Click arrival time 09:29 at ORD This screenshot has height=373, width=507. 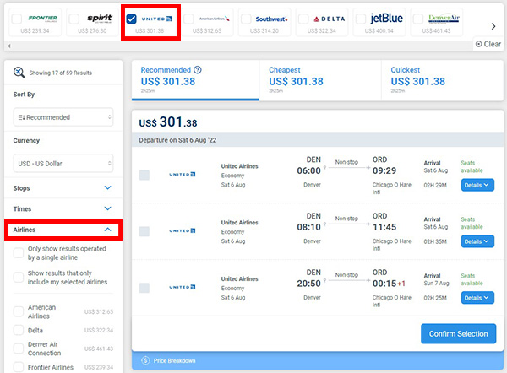(384, 170)
